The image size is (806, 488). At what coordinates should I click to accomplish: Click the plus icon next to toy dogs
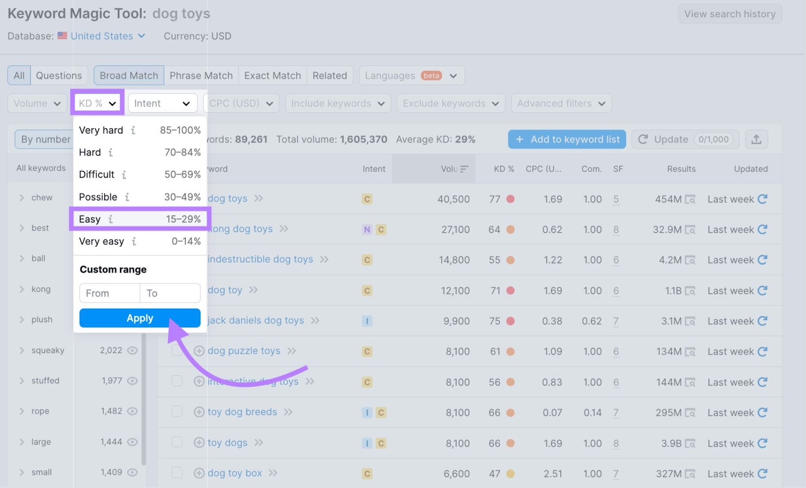tap(199, 443)
